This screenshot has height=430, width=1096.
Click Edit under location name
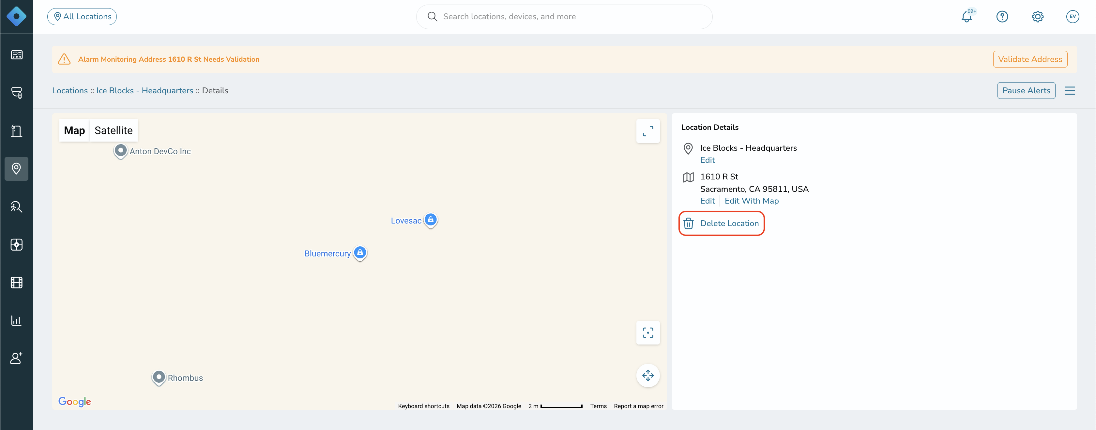(708, 160)
